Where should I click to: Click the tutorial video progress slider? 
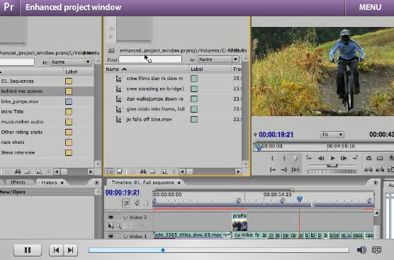(218, 250)
